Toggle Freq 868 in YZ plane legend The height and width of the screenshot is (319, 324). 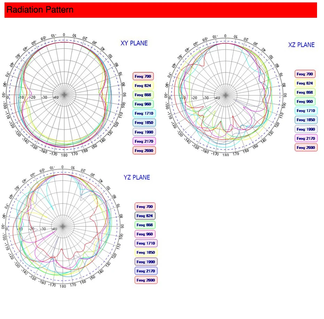(145, 225)
